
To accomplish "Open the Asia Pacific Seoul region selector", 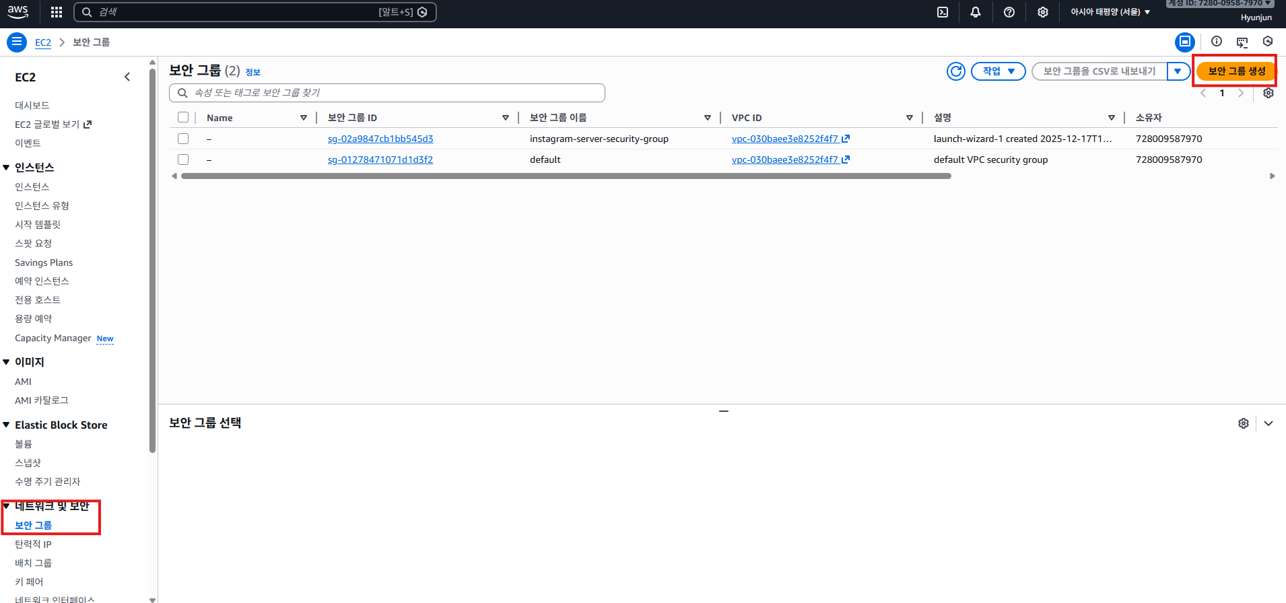I will (1110, 12).
